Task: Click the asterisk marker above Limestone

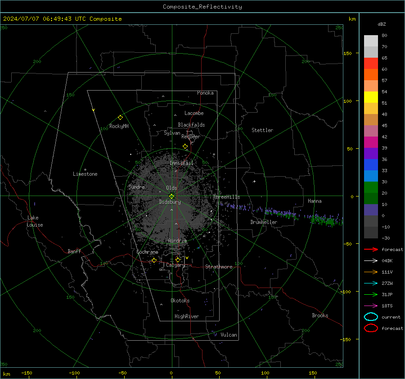Action: click(85, 170)
